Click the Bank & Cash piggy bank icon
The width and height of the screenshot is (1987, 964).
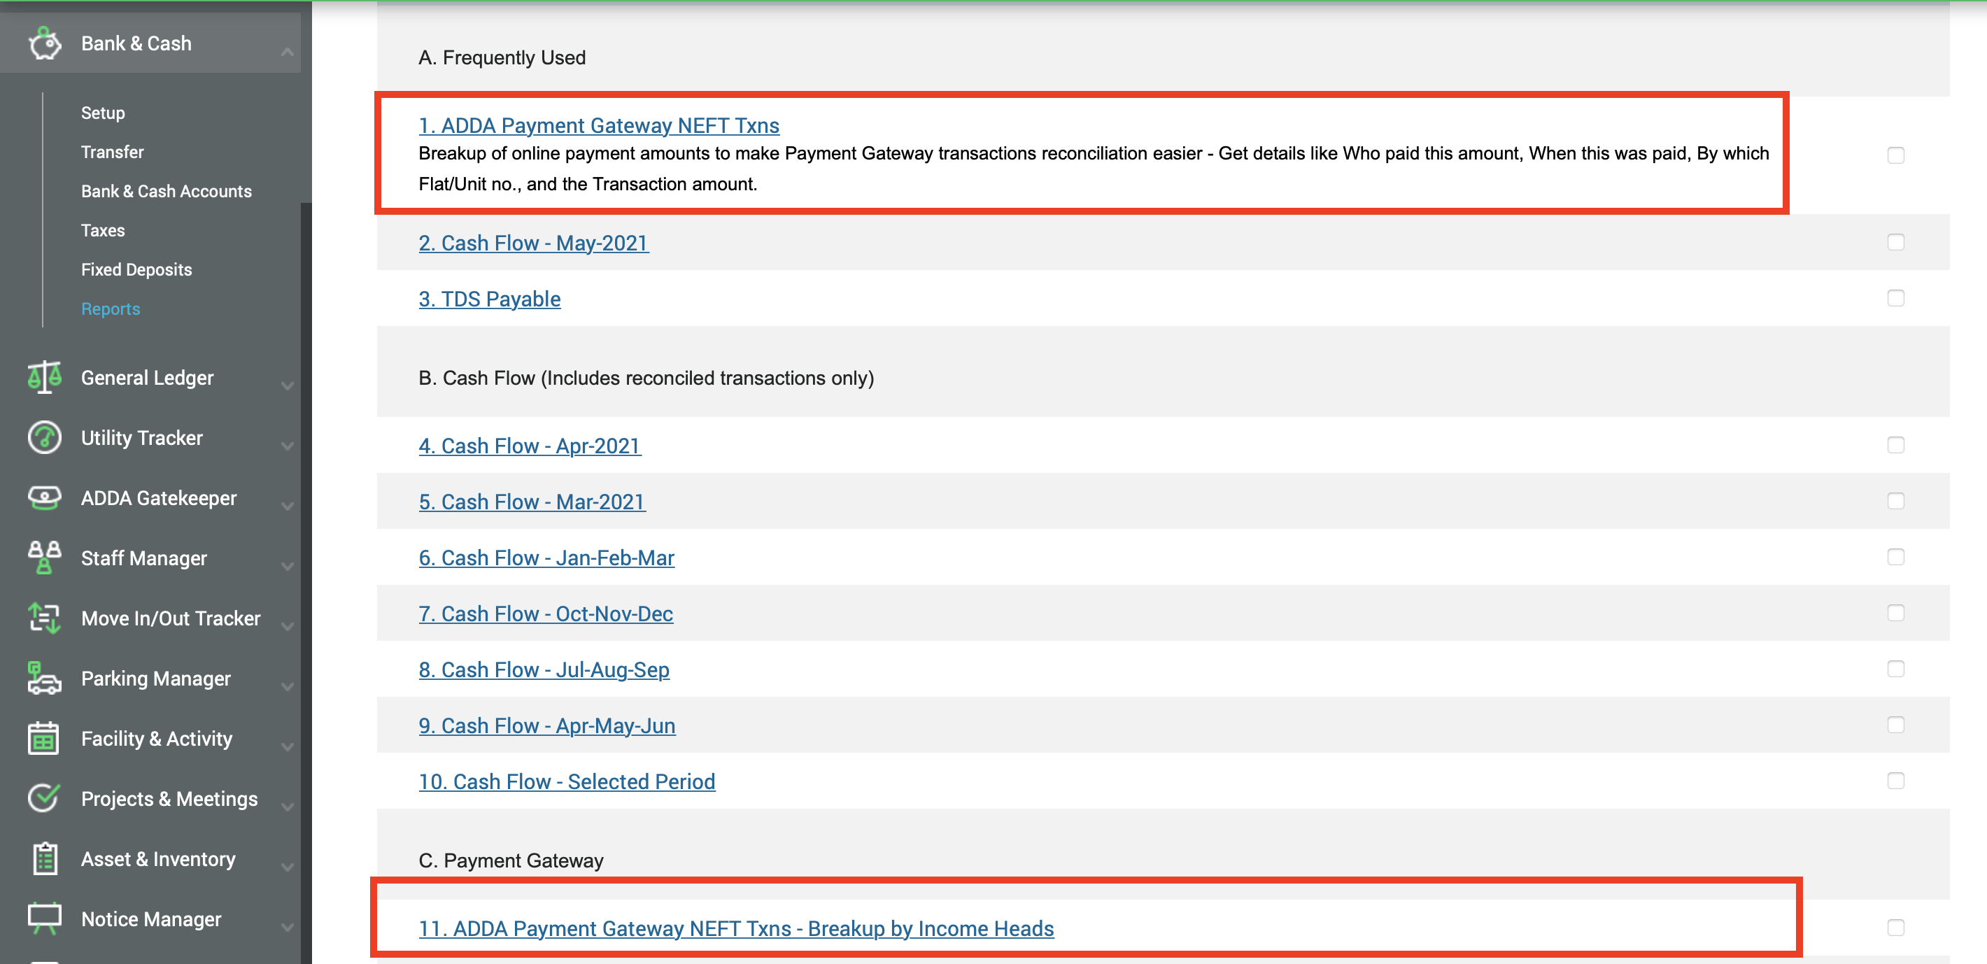click(x=45, y=43)
